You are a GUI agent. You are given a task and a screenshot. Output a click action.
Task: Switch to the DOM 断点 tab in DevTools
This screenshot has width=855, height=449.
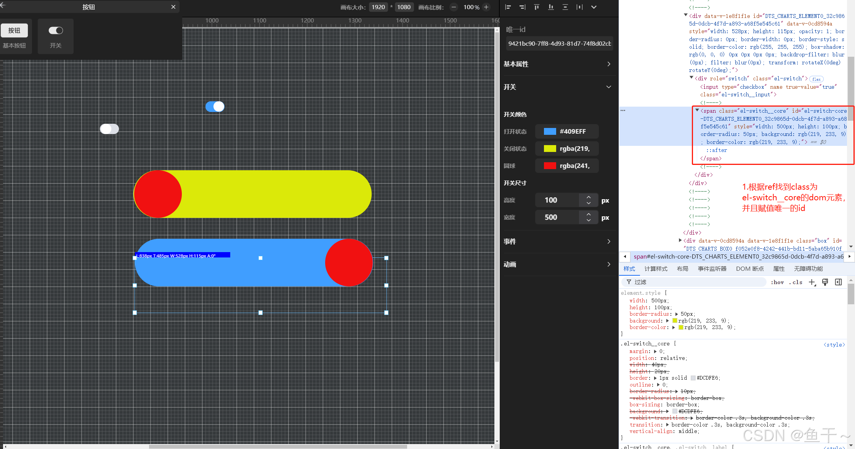(x=750, y=269)
